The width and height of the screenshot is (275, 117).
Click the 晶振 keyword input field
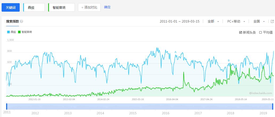pyautogui.click(x=34, y=7)
